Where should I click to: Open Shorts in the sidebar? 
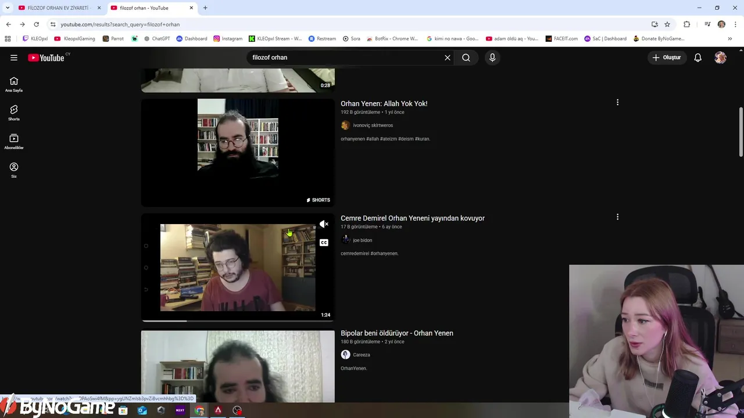coord(14,113)
